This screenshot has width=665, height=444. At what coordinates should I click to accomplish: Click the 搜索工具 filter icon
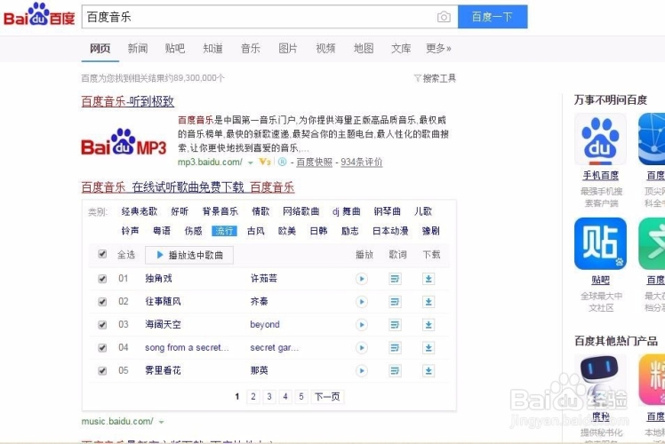coord(418,78)
